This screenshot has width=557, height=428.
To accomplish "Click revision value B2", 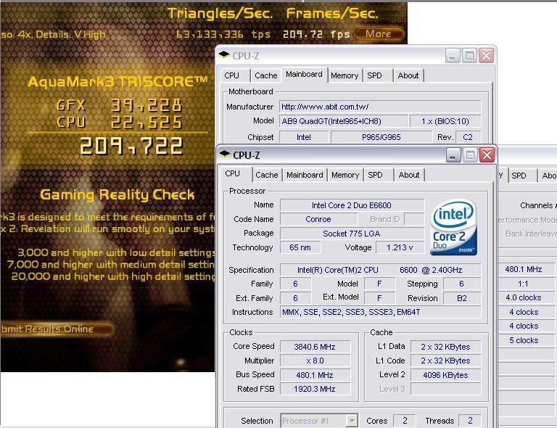I will pos(462,298).
